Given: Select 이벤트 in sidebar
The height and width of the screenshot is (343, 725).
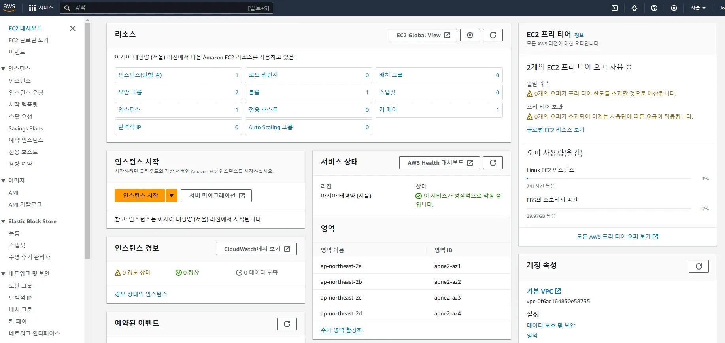Looking at the screenshot, I should [17, 52].
